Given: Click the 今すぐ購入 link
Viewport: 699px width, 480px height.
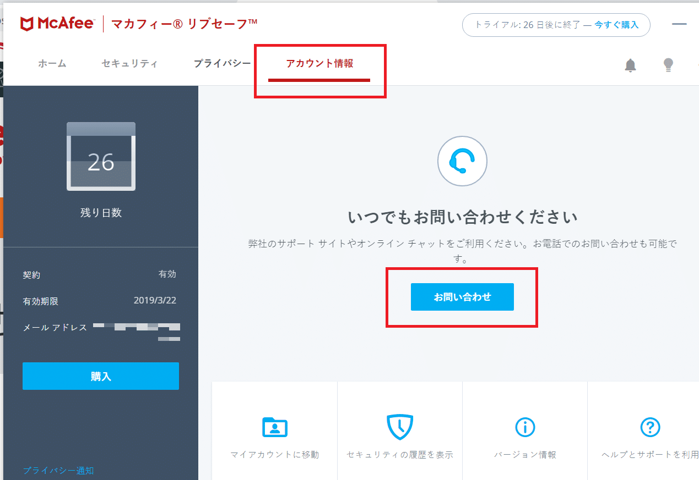Looking at the screenshot, I should (616, 25).
